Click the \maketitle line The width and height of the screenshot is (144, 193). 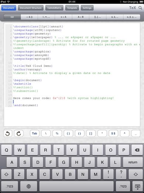pyautogui.click(x=22, y=84)
